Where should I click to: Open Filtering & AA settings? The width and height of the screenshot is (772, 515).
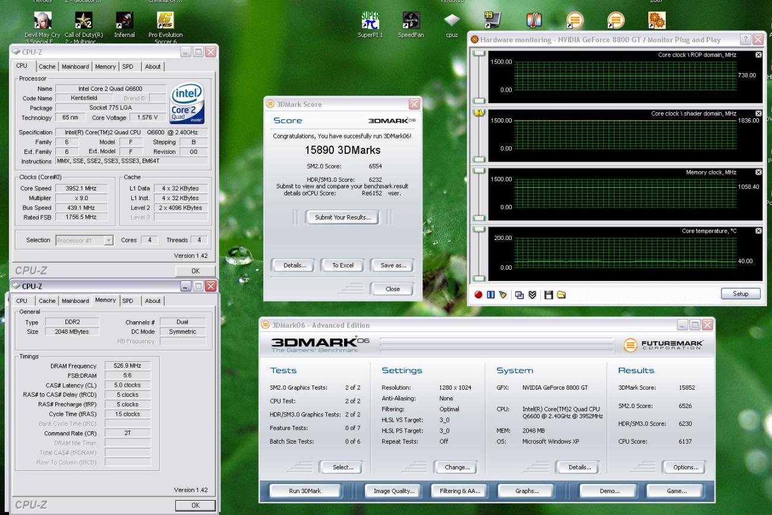[459, 491]
